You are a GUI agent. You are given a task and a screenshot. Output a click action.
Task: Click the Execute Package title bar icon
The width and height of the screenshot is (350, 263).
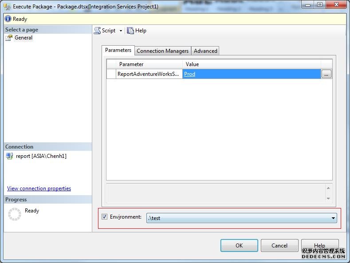click(x=7, y=7)
